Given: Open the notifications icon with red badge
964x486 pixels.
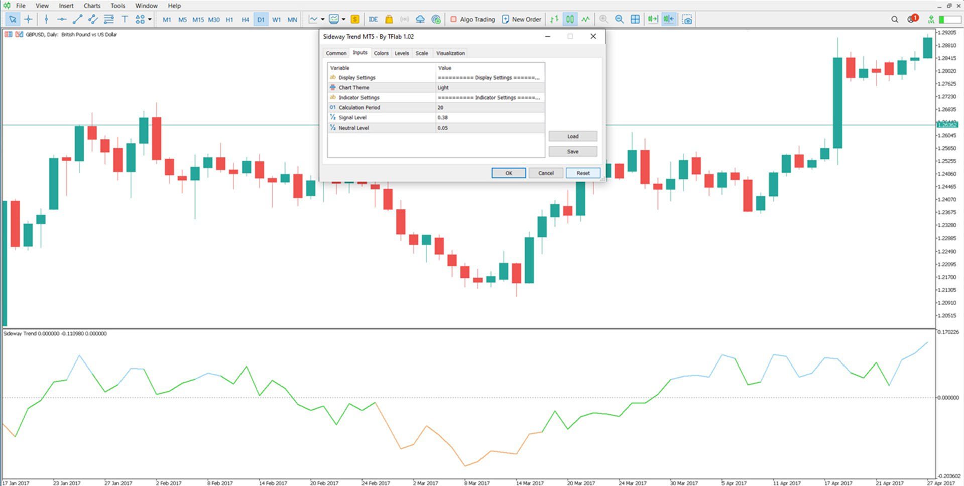Looking at the screenshot, I should point(912,19).
